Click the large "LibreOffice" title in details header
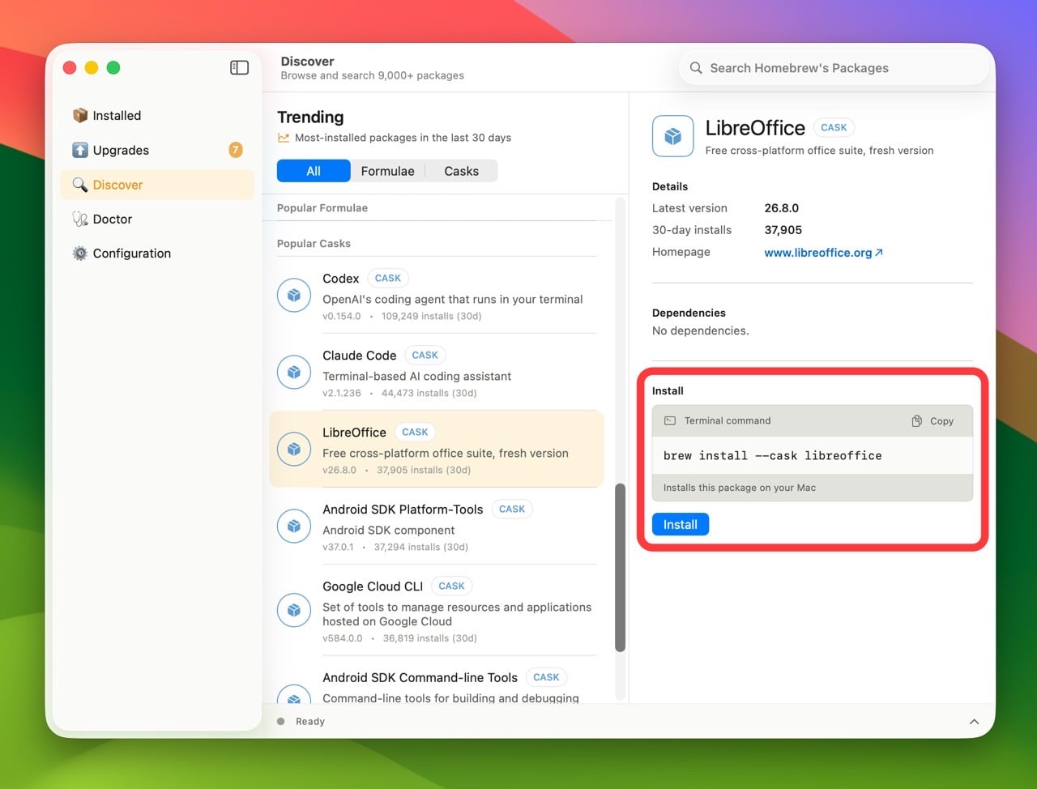Image resolution: width=1037 pixels, height=789 pixels. pos(755,128)
